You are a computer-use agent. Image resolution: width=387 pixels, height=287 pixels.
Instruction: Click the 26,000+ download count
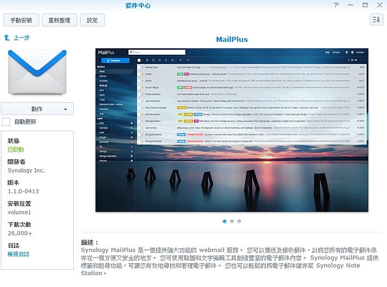coord(20,233)
